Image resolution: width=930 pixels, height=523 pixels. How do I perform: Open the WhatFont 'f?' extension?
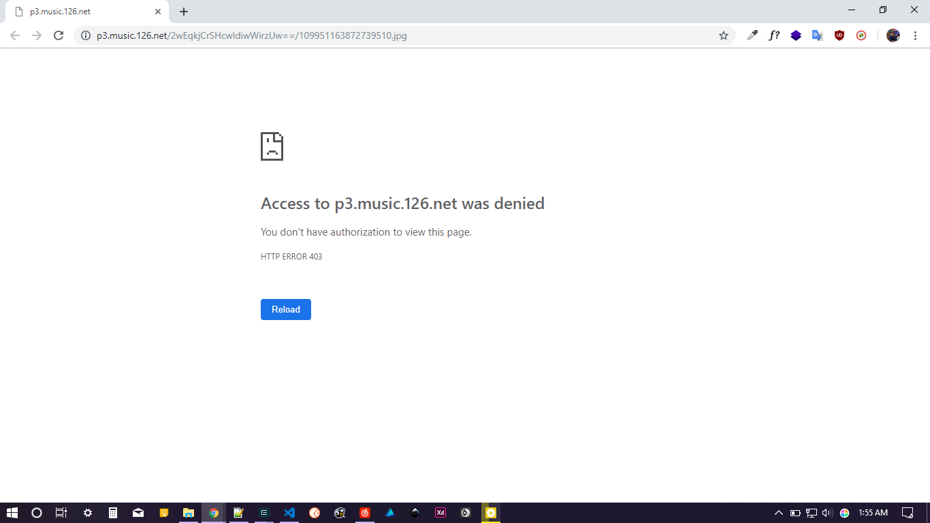(x=774, y=35)
